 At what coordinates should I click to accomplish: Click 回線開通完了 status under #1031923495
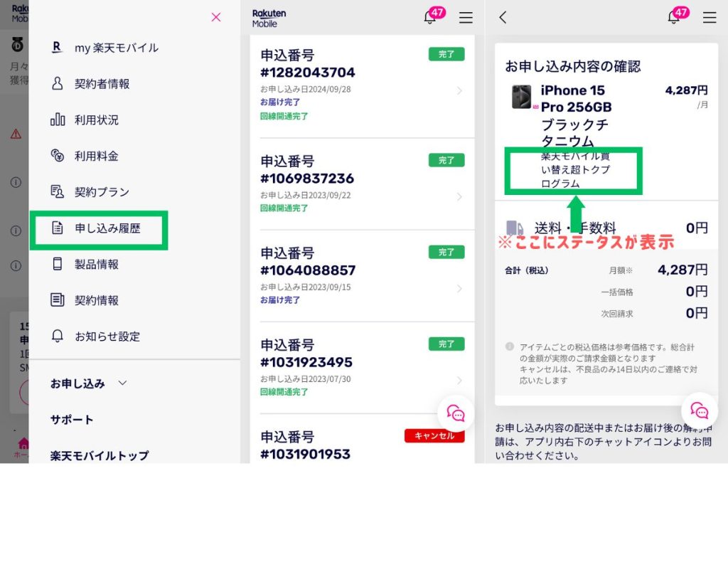[284, 392]
